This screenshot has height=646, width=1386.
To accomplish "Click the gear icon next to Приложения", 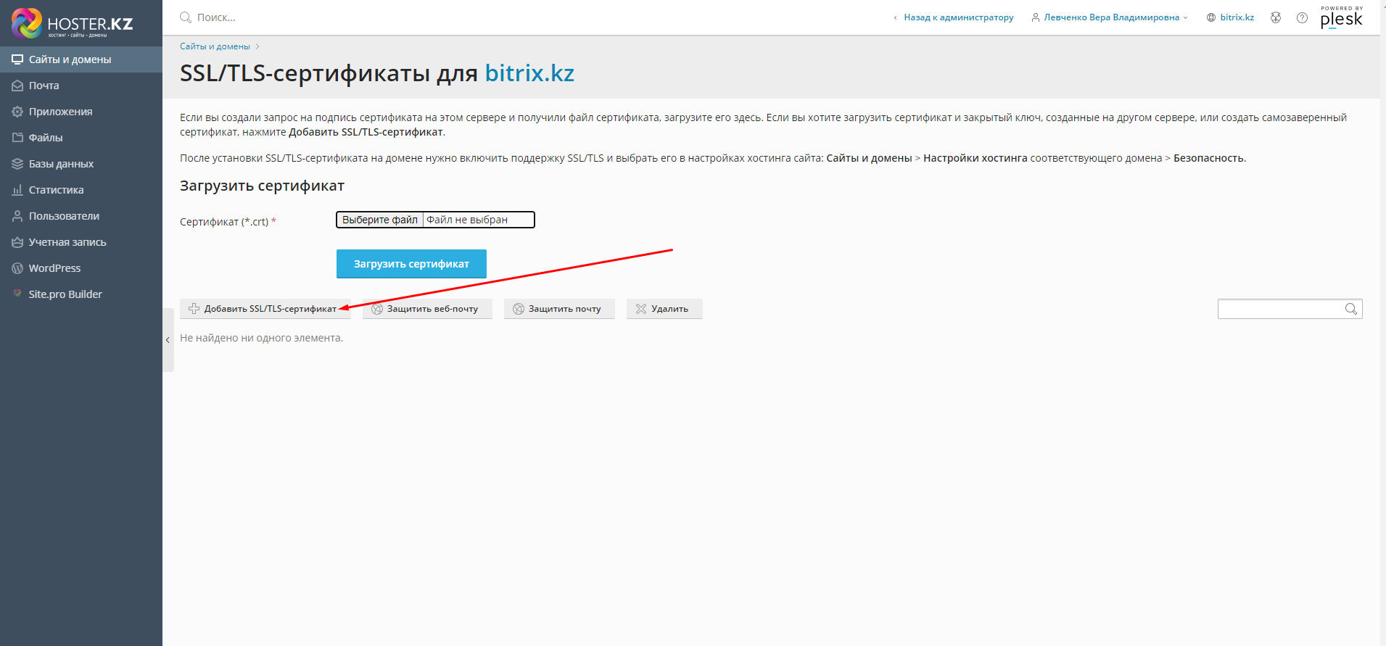I will coord(17,112).
